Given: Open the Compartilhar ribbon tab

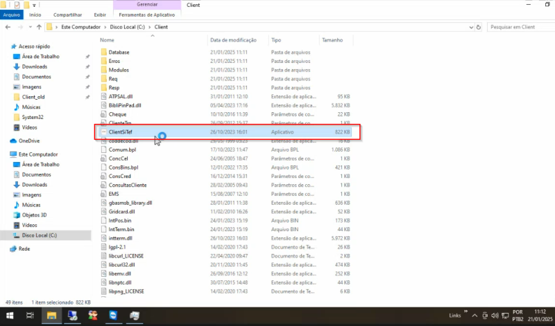Looking at the screenshot, I should tap(67, 15).
